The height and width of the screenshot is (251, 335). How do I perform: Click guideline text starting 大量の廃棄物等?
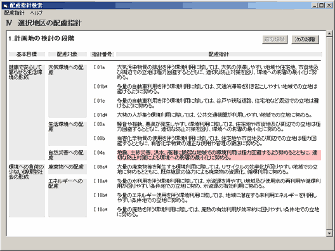tap(217, 169)
